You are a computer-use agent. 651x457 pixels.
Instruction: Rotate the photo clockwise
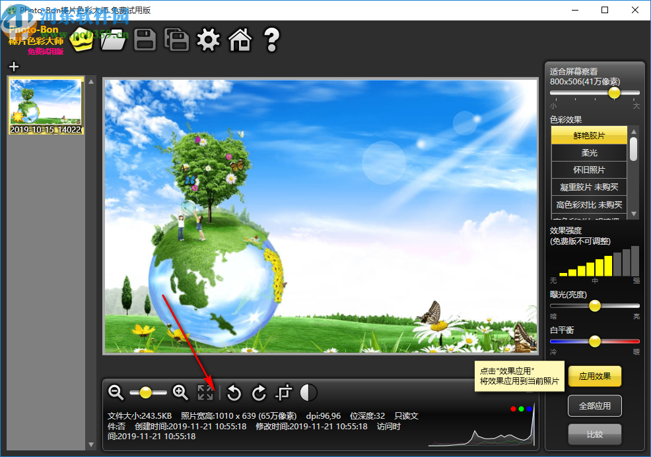(x=259, y=392)
